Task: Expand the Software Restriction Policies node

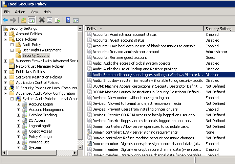Action: 5,77
